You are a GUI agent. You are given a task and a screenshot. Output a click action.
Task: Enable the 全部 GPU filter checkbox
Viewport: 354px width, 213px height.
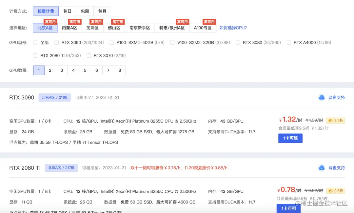pyautogui.click(x=35, y=42)
